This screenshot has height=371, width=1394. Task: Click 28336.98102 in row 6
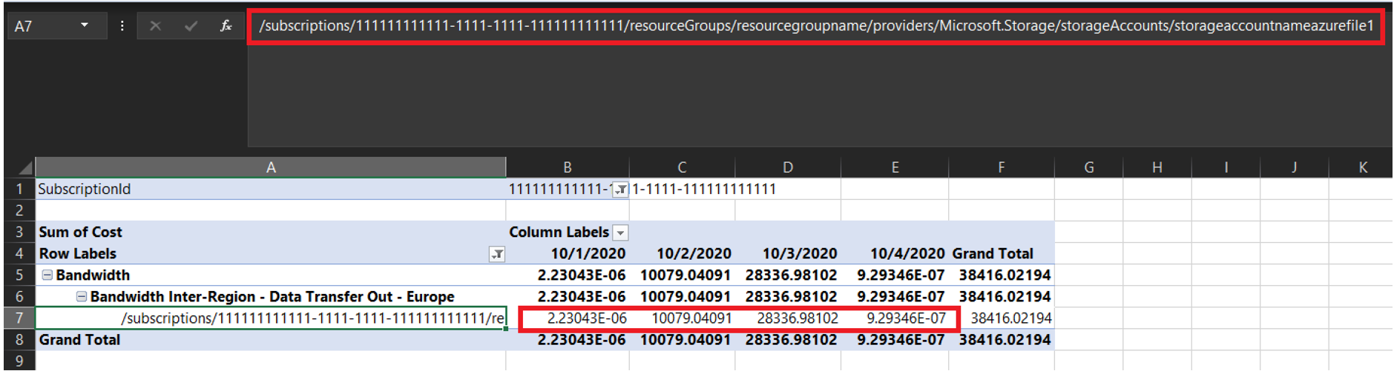(x=792, y=297)
